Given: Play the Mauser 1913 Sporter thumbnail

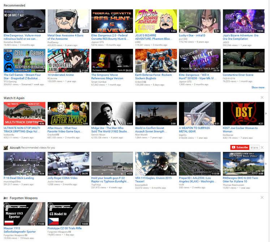Looking at the screenshot, I should [x=25, y=214].
